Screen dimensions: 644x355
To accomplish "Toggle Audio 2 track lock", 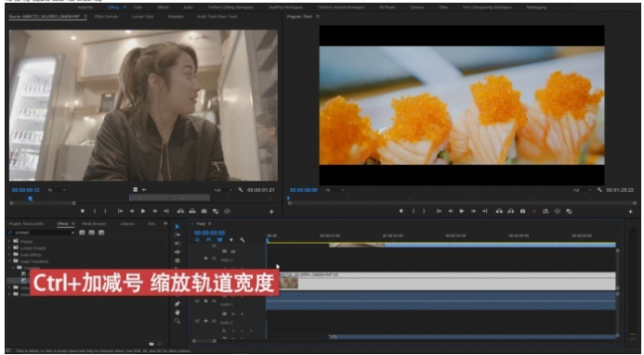I will click(206, 321).
